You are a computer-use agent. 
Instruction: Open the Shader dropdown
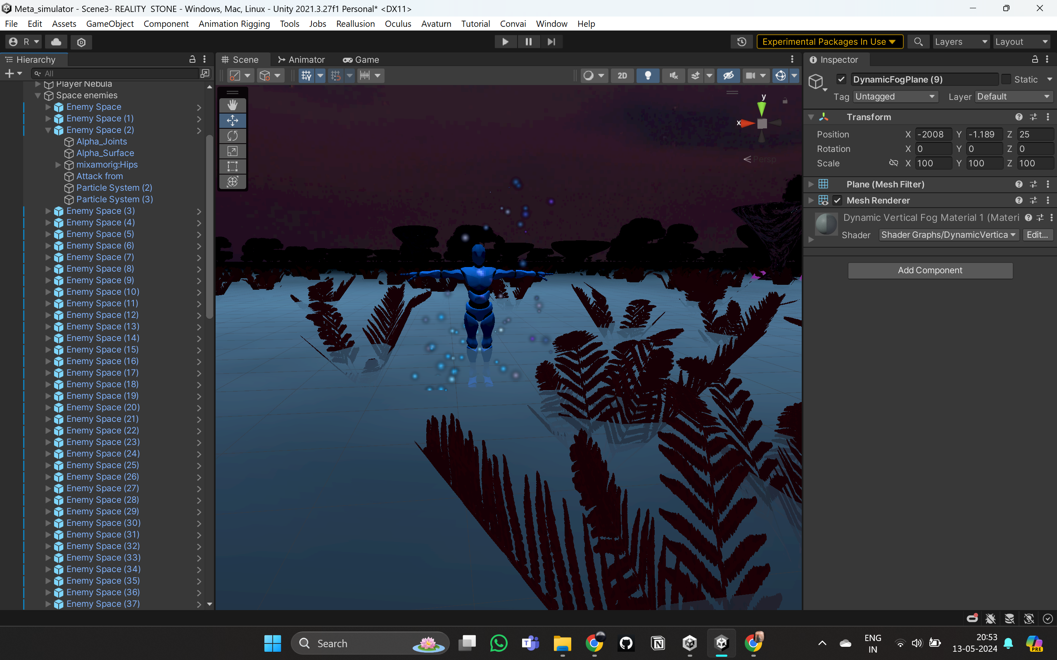point(948,235)
